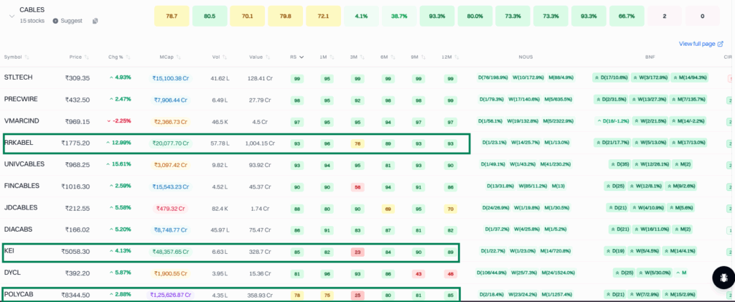Sort by Vol column arrows
The image size is (735, 302).
pyautogui.click(x=225, y=57)
